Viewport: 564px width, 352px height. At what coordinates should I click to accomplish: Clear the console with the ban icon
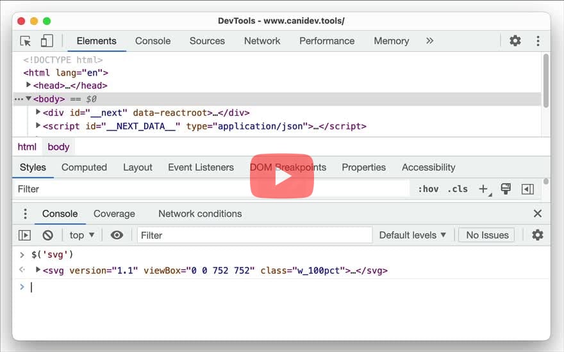(x=48, y=236)
